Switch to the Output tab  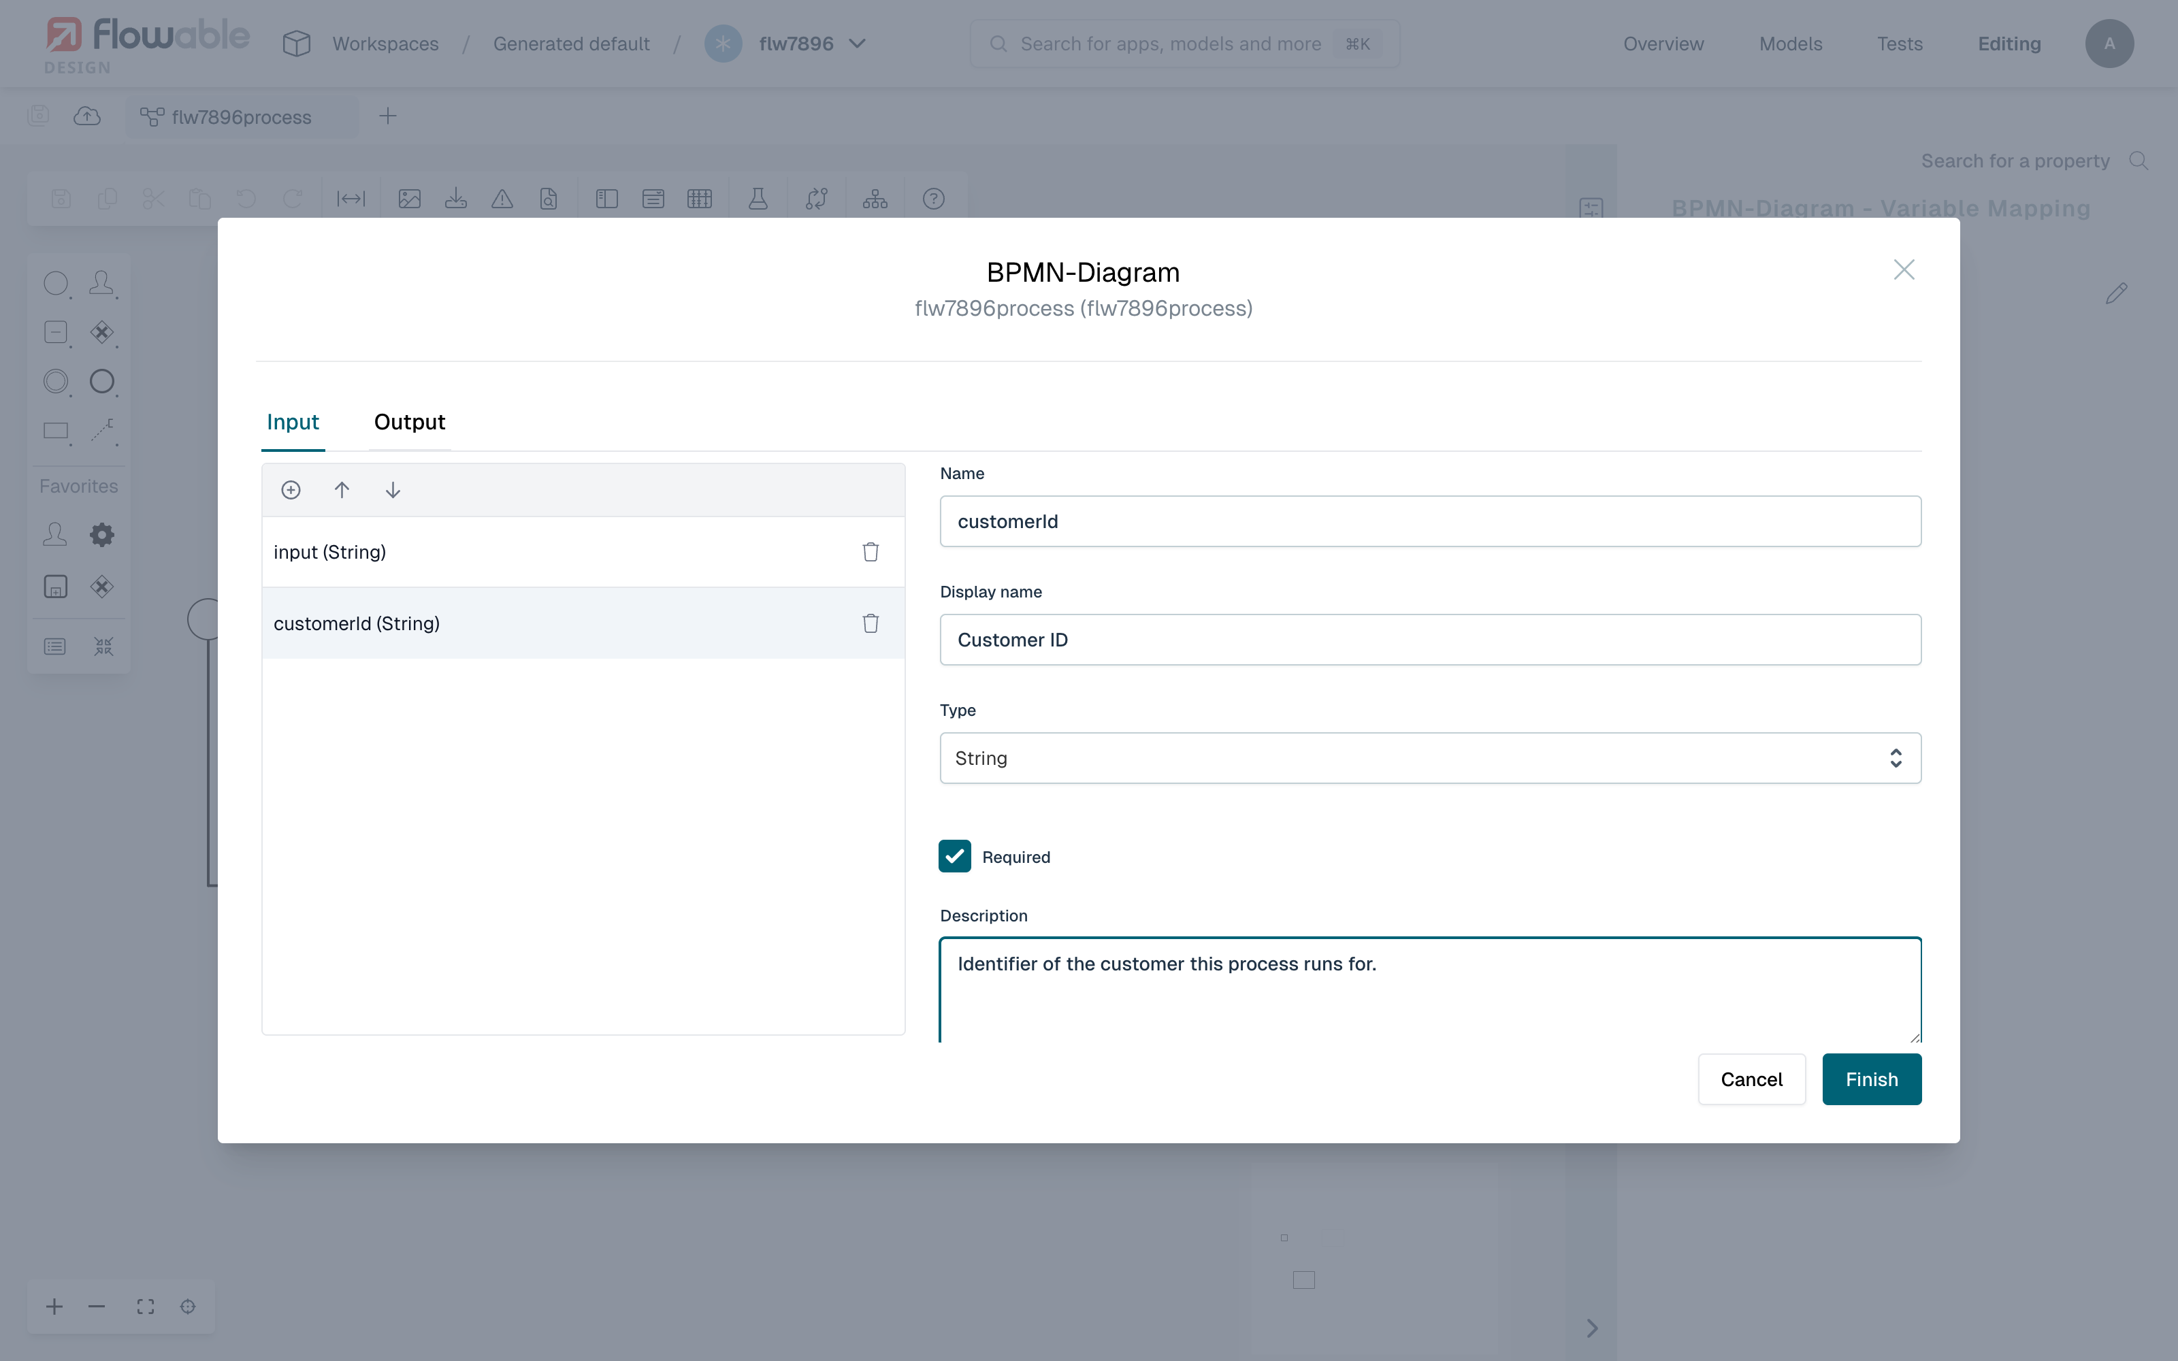[410, 421]
